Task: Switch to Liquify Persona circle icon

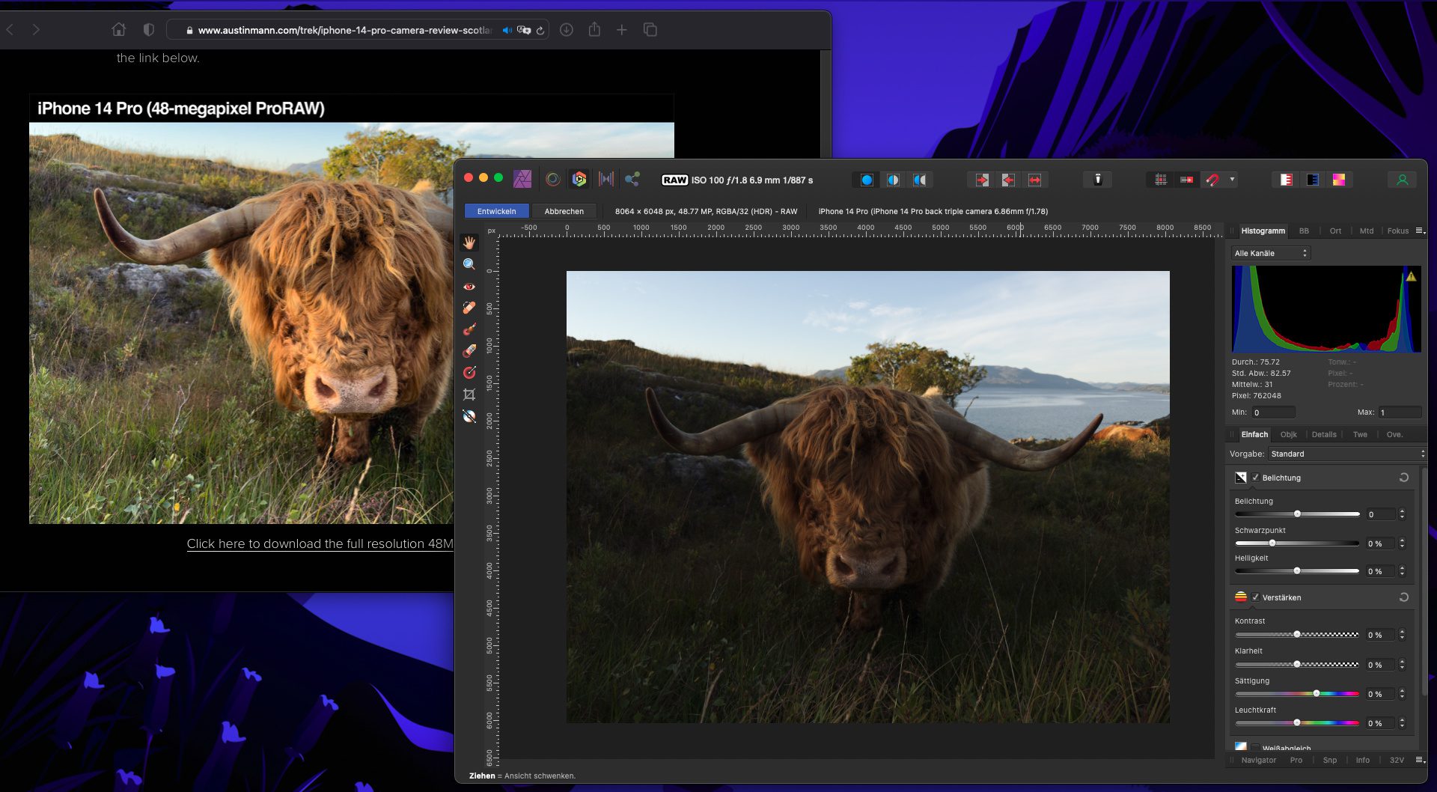Action: point(553,179)
